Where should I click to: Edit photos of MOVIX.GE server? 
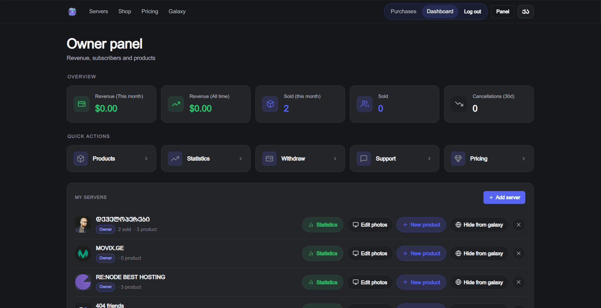pyautogui.click(x=370, y=254)
